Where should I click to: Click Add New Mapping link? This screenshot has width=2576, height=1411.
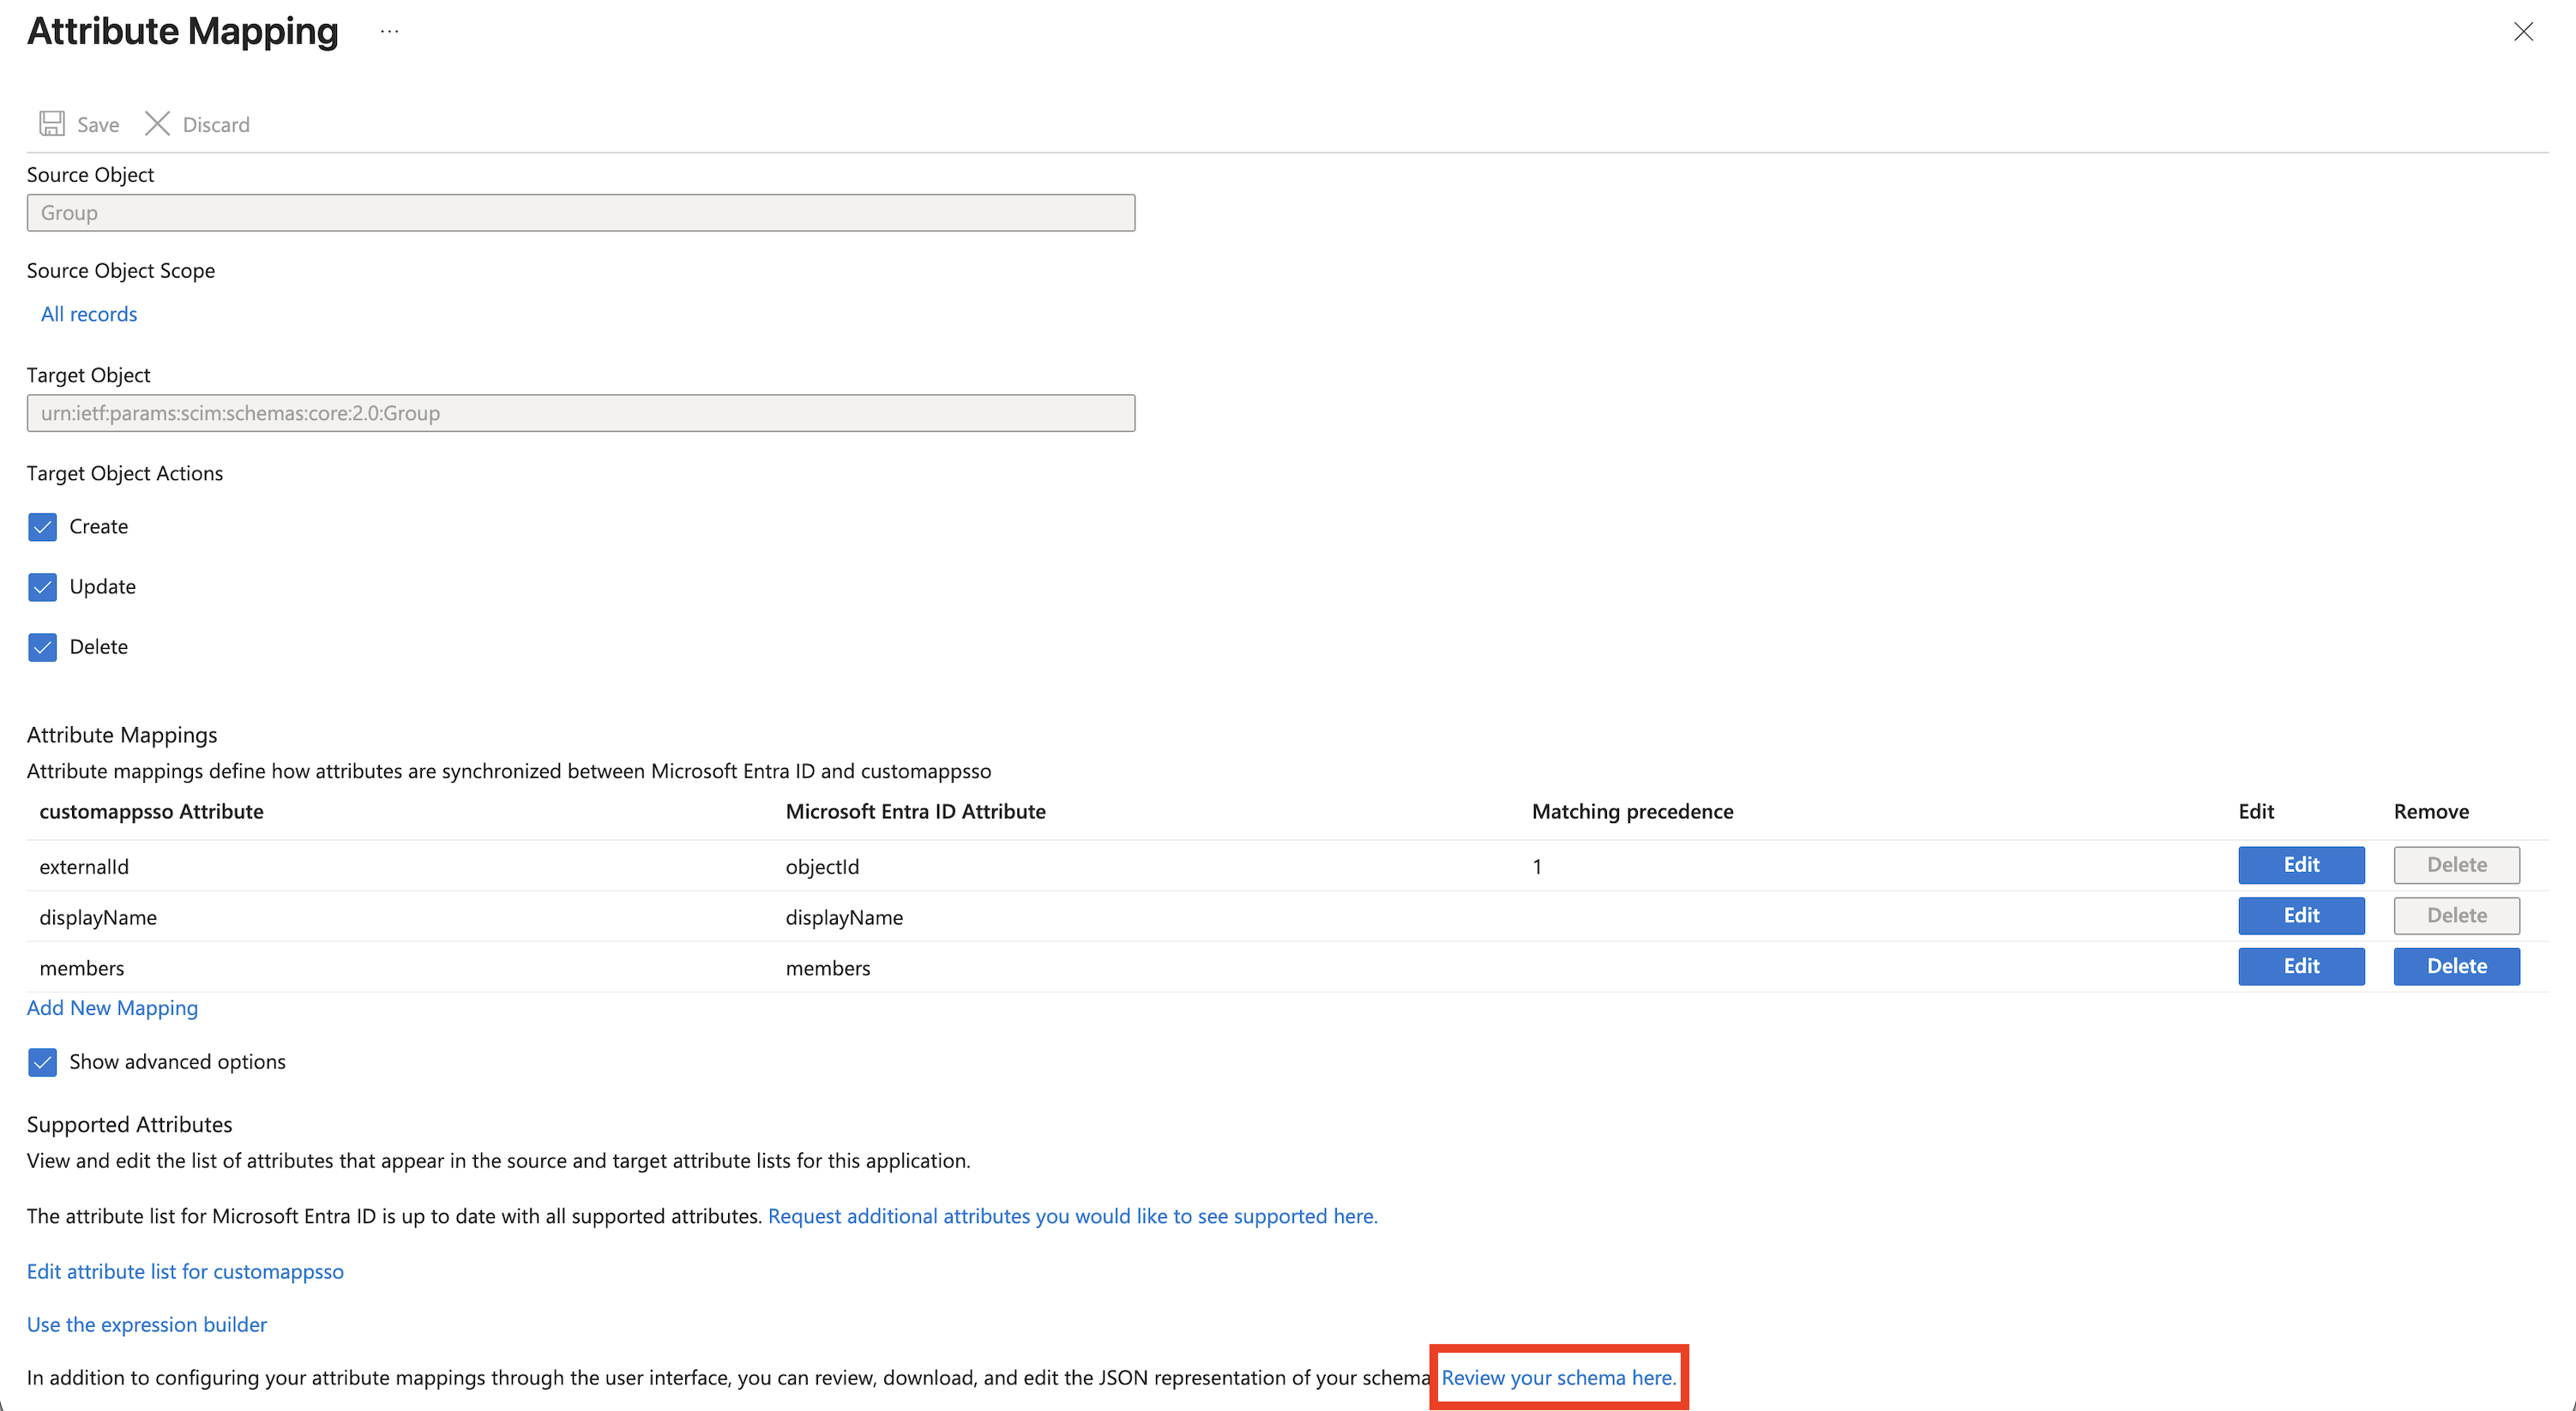click(x=112, y=1008)
